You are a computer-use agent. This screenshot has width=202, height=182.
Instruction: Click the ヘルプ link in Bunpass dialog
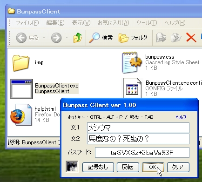(181, 117)
